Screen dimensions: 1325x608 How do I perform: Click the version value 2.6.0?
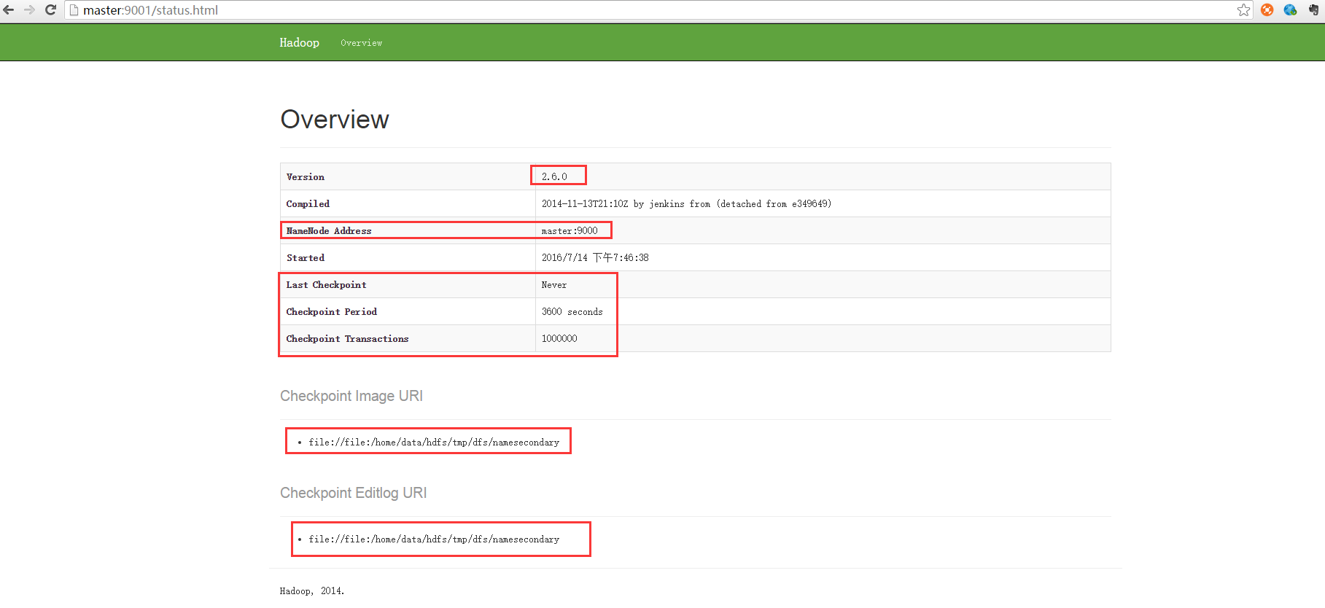[x=554, y=176]
